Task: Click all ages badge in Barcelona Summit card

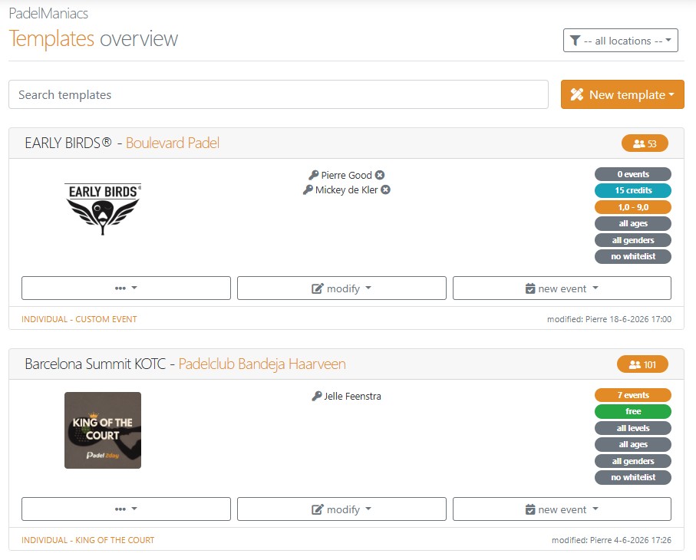Action: pyautogui.click(x=633, y=445)
